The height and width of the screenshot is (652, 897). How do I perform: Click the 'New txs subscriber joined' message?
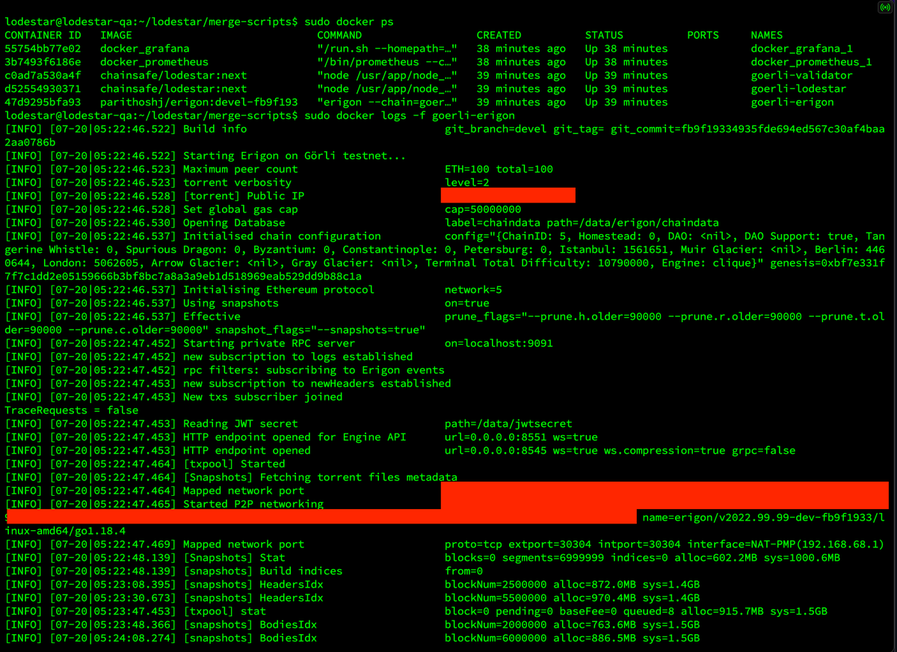point(263,397)
